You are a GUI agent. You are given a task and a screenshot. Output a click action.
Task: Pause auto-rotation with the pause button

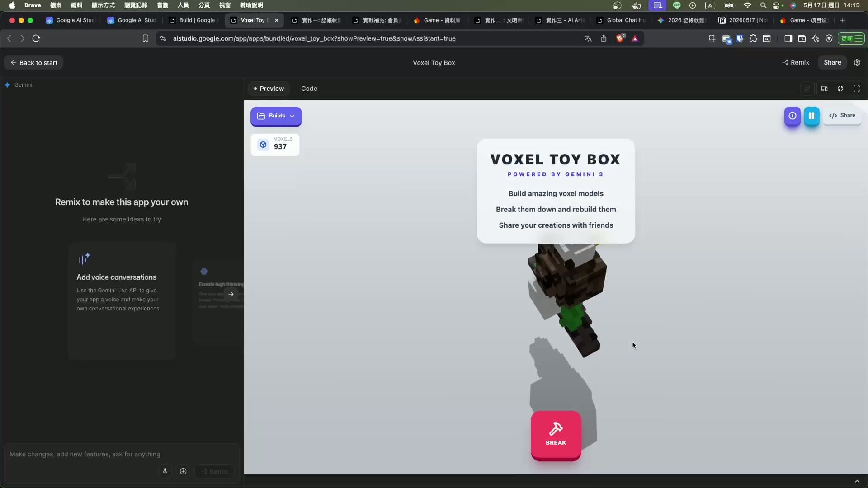pyautogui.click(x=811, y=116)
